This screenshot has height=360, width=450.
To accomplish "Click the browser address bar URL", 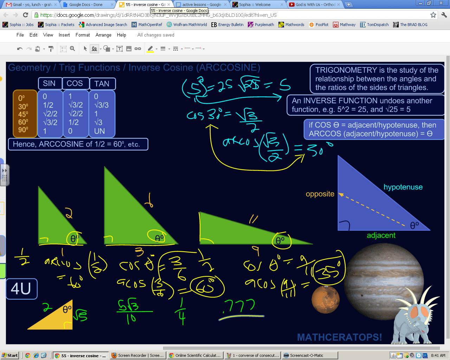I will click(158, 15).
